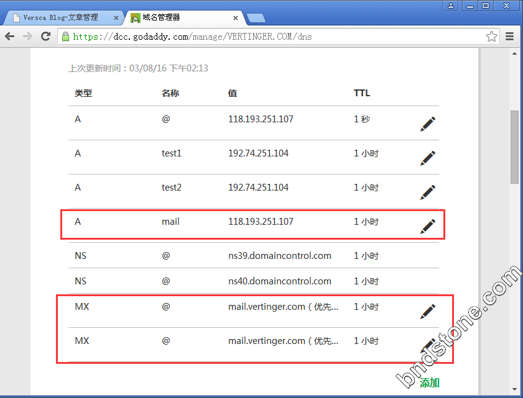523x398 pixels.
Task: Go back to previous page
Action: click(x=10, y=36)
